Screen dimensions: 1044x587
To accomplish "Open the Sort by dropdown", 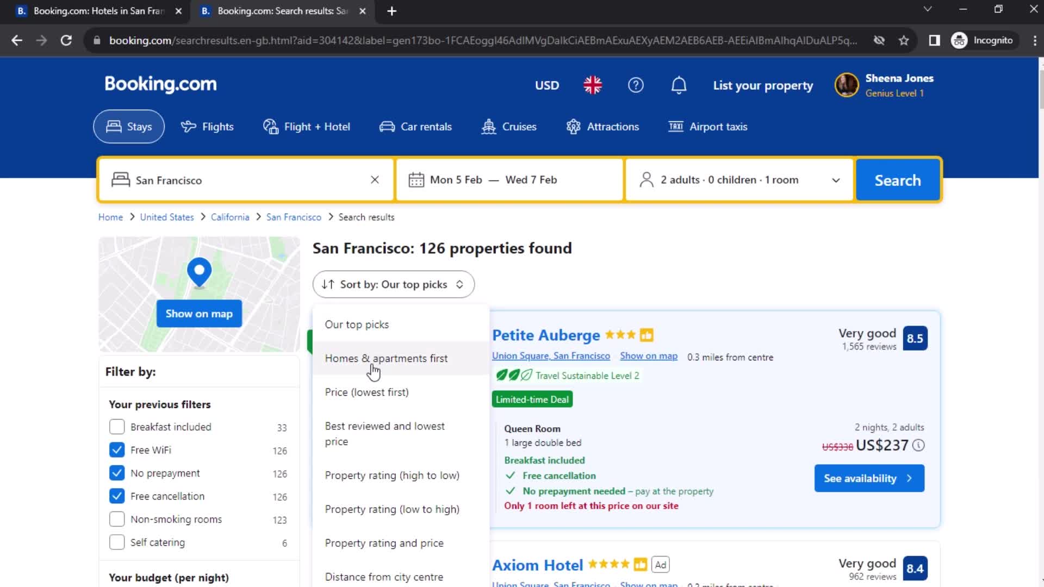I will (393, 284).
